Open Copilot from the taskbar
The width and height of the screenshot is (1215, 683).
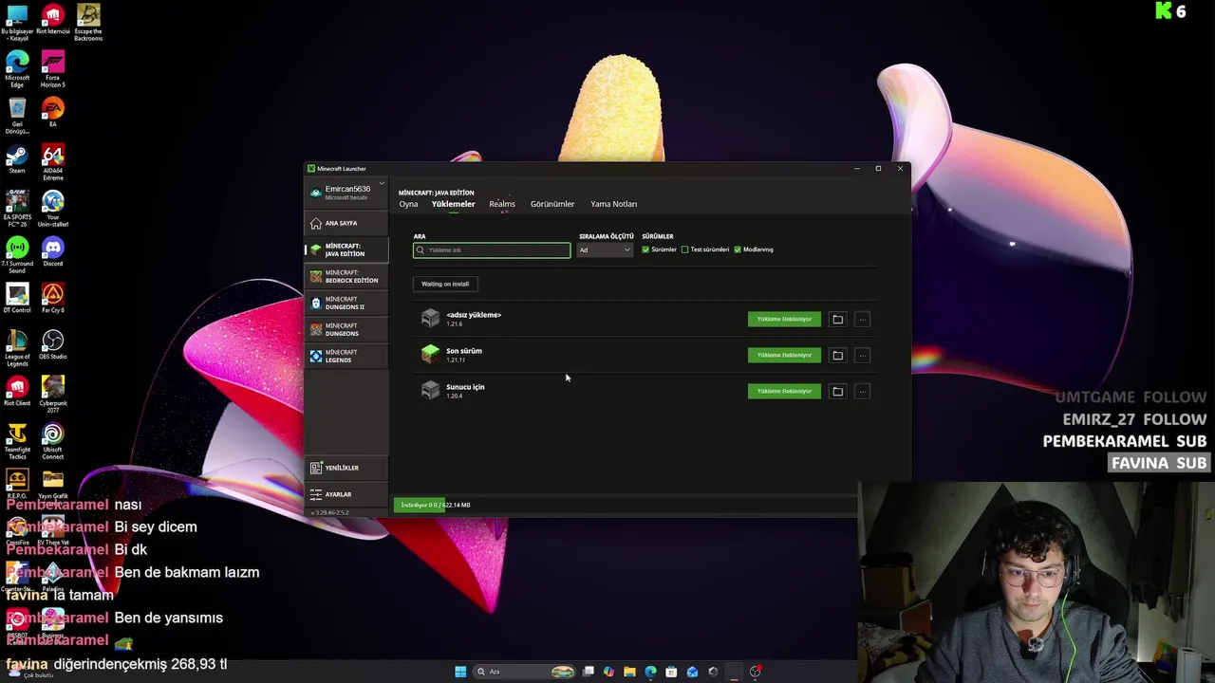pos(608,672)
